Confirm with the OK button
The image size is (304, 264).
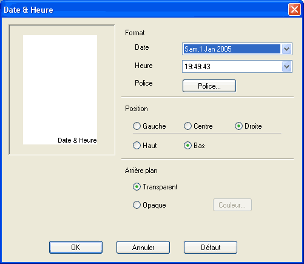(x=76, y=247)
